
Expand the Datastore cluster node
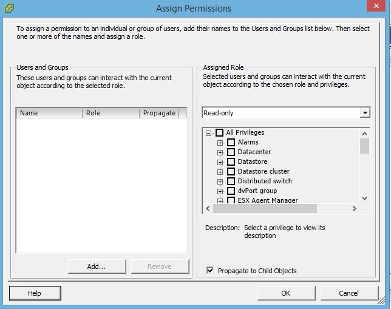pyautogui.click(x=220, y=172)
